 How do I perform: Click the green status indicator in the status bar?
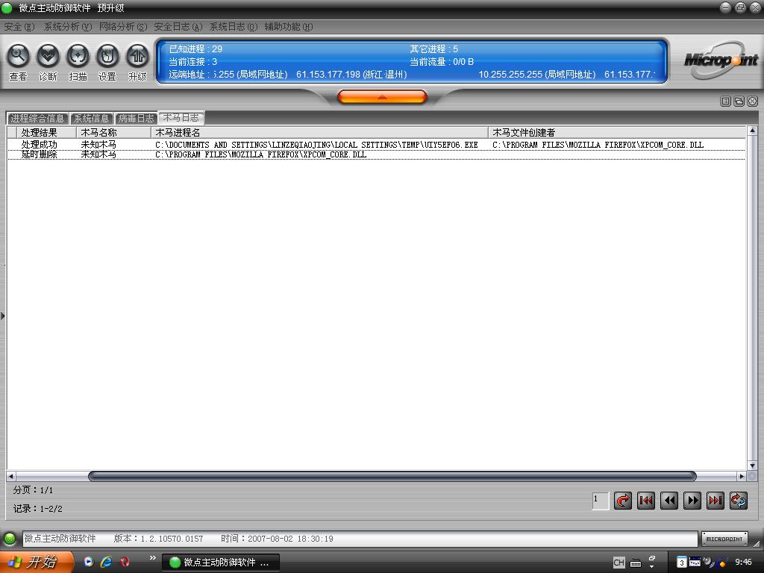pos(9,539)
